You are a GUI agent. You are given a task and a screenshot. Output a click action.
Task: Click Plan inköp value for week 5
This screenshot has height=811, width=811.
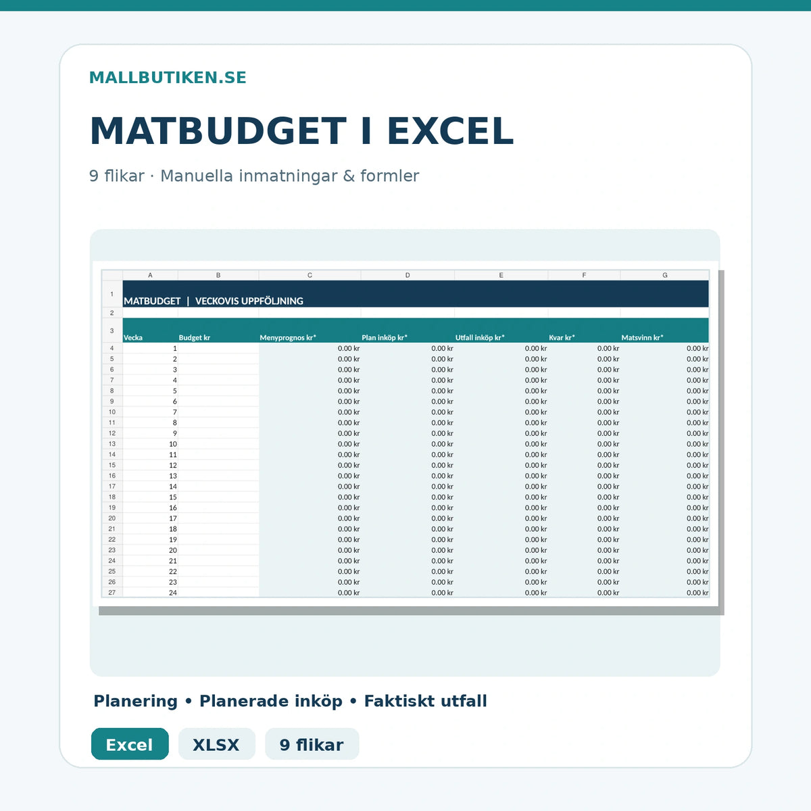point(408,391)
